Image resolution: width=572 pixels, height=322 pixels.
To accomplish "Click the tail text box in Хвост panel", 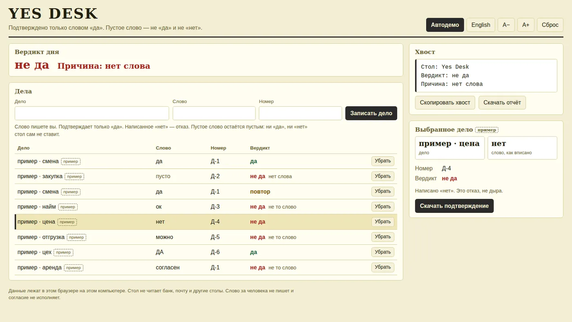I will [x=486, y=76].
